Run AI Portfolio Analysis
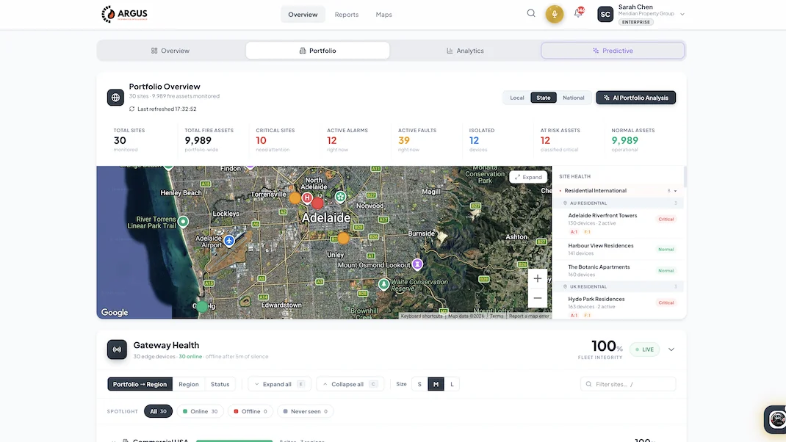The height and width of the screenshot is (442, 786). pyautogui.click(x=635, y=98)
